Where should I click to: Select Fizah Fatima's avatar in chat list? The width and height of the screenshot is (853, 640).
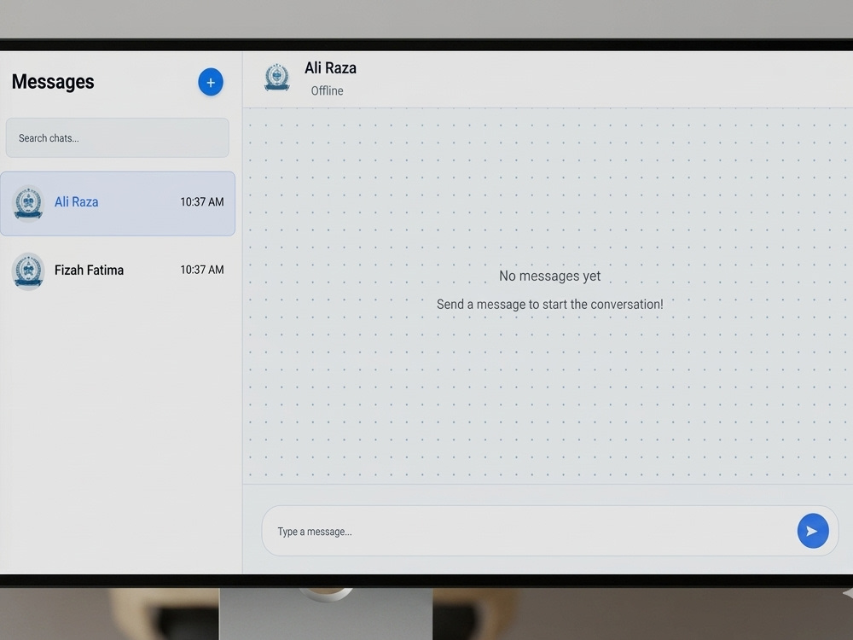28,271
